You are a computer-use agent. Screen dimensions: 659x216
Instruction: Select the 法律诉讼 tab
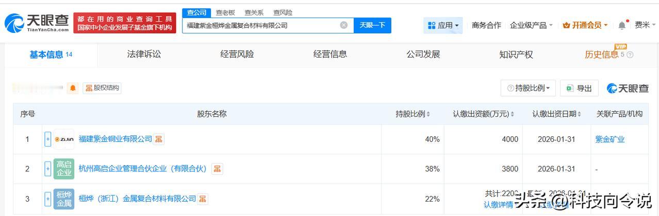[144, 54]
